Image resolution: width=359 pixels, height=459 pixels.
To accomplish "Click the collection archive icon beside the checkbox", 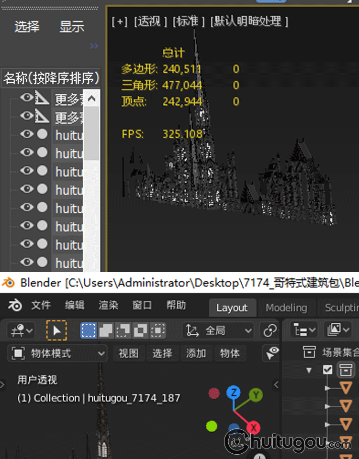I will pos(346,370).
